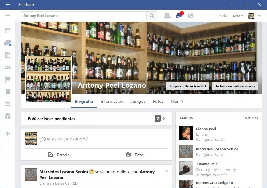Screen dimensions: 267x188
Task: Click the header account avatar thumbnail
Action: coord(251,16)
